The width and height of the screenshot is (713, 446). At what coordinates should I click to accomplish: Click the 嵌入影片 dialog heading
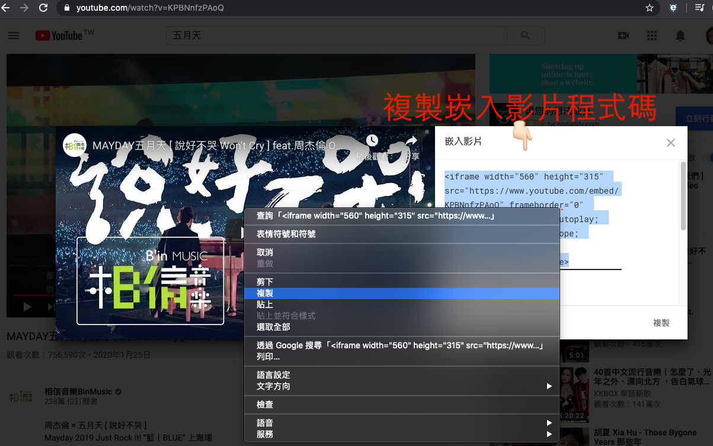(463, 142)
